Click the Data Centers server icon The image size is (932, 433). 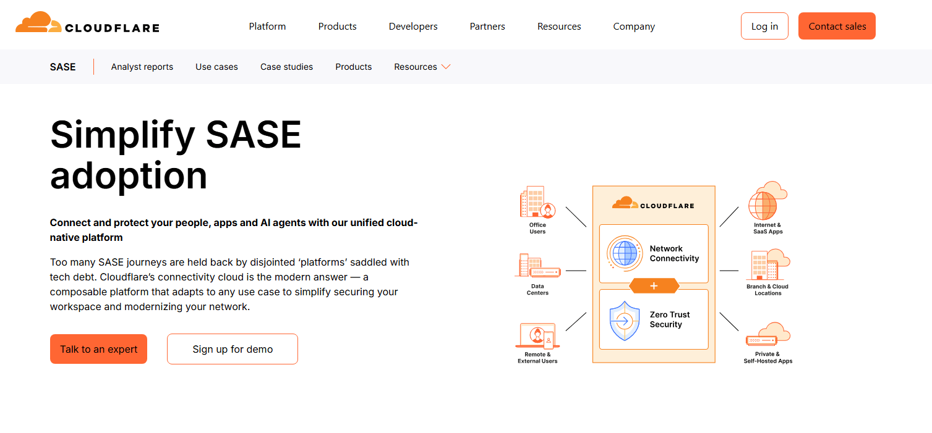pos(537,266)
